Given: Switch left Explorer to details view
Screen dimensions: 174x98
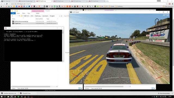Looking at the screenshot, I should click(79, 88).
